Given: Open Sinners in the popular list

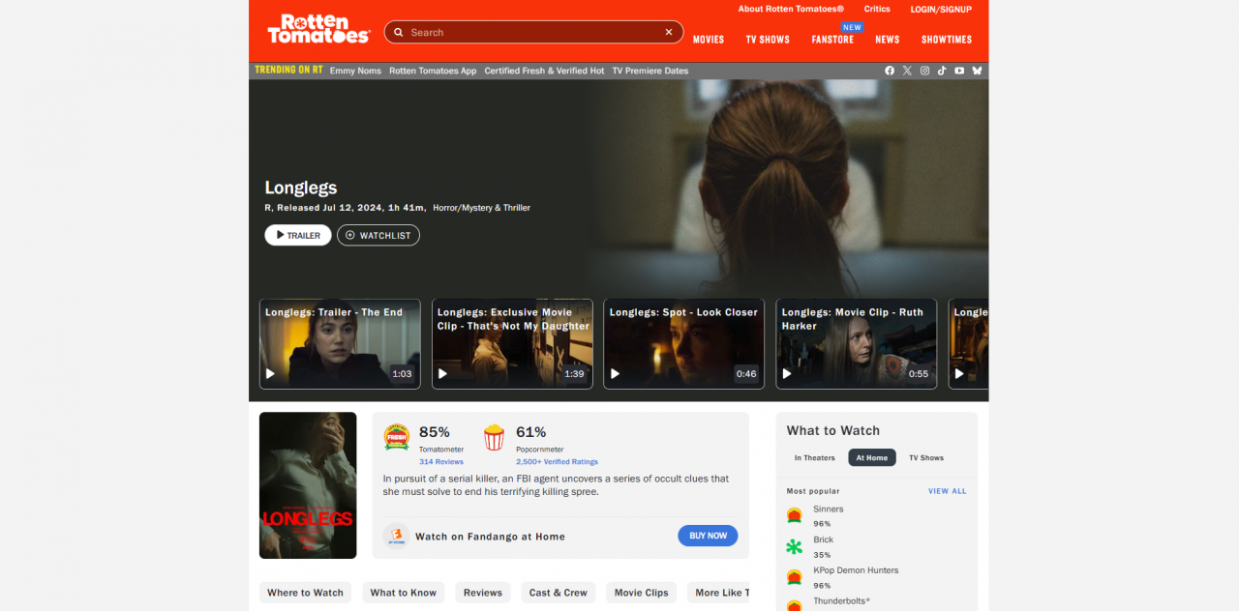Looking at the screenshot, I should pyautogui.click(x=829, y=509).
